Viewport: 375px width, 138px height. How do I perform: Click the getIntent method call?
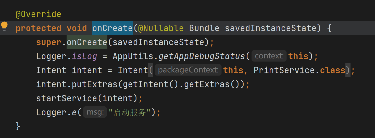click(146, 84)
